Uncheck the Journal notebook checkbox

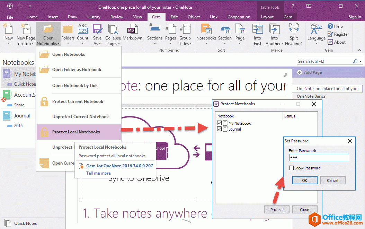[220, 129]
